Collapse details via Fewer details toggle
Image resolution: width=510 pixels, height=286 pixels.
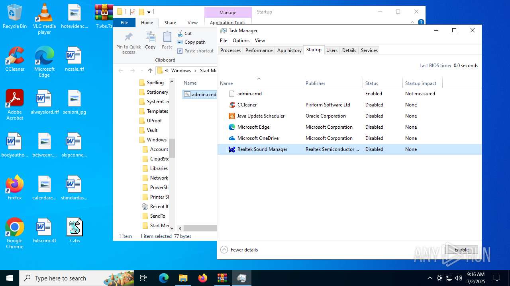(x=239, y=250)
